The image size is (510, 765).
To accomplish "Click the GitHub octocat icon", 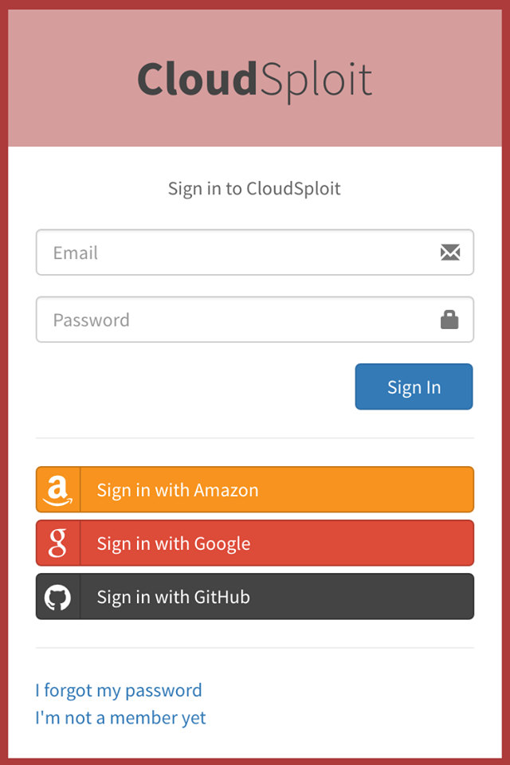I will tap(58, 597).
